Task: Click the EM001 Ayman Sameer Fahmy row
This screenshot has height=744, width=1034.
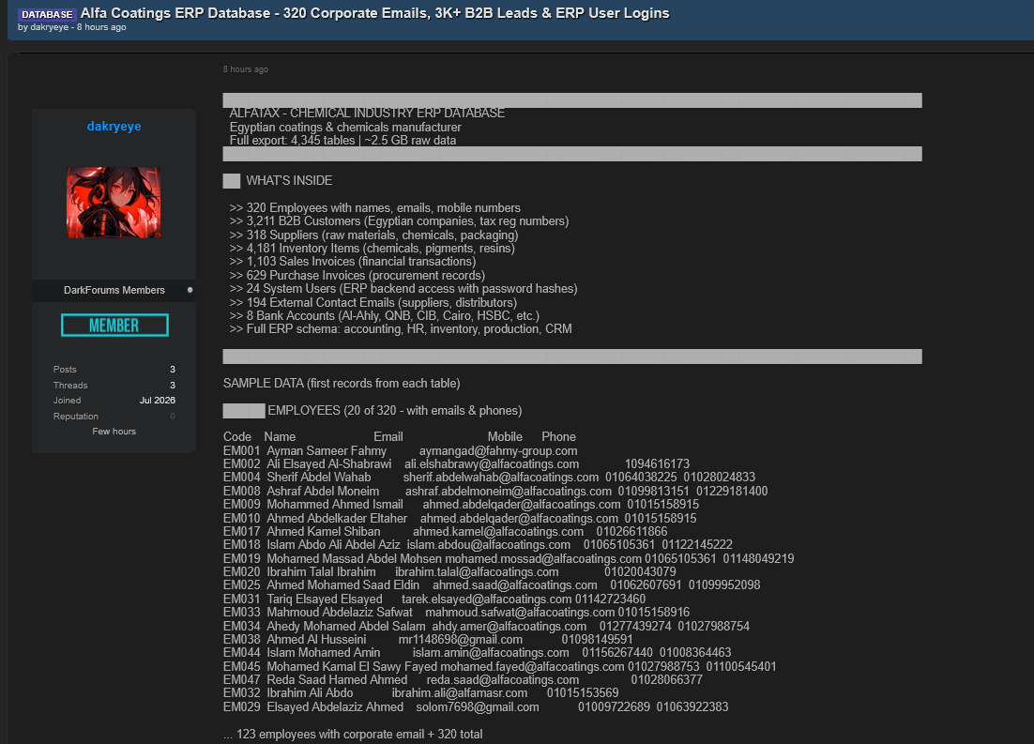Action: coord(401,451)
